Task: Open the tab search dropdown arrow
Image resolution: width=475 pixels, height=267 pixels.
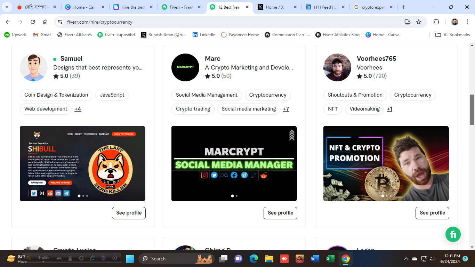Action: pyautogui.click(x=7, y=7)
